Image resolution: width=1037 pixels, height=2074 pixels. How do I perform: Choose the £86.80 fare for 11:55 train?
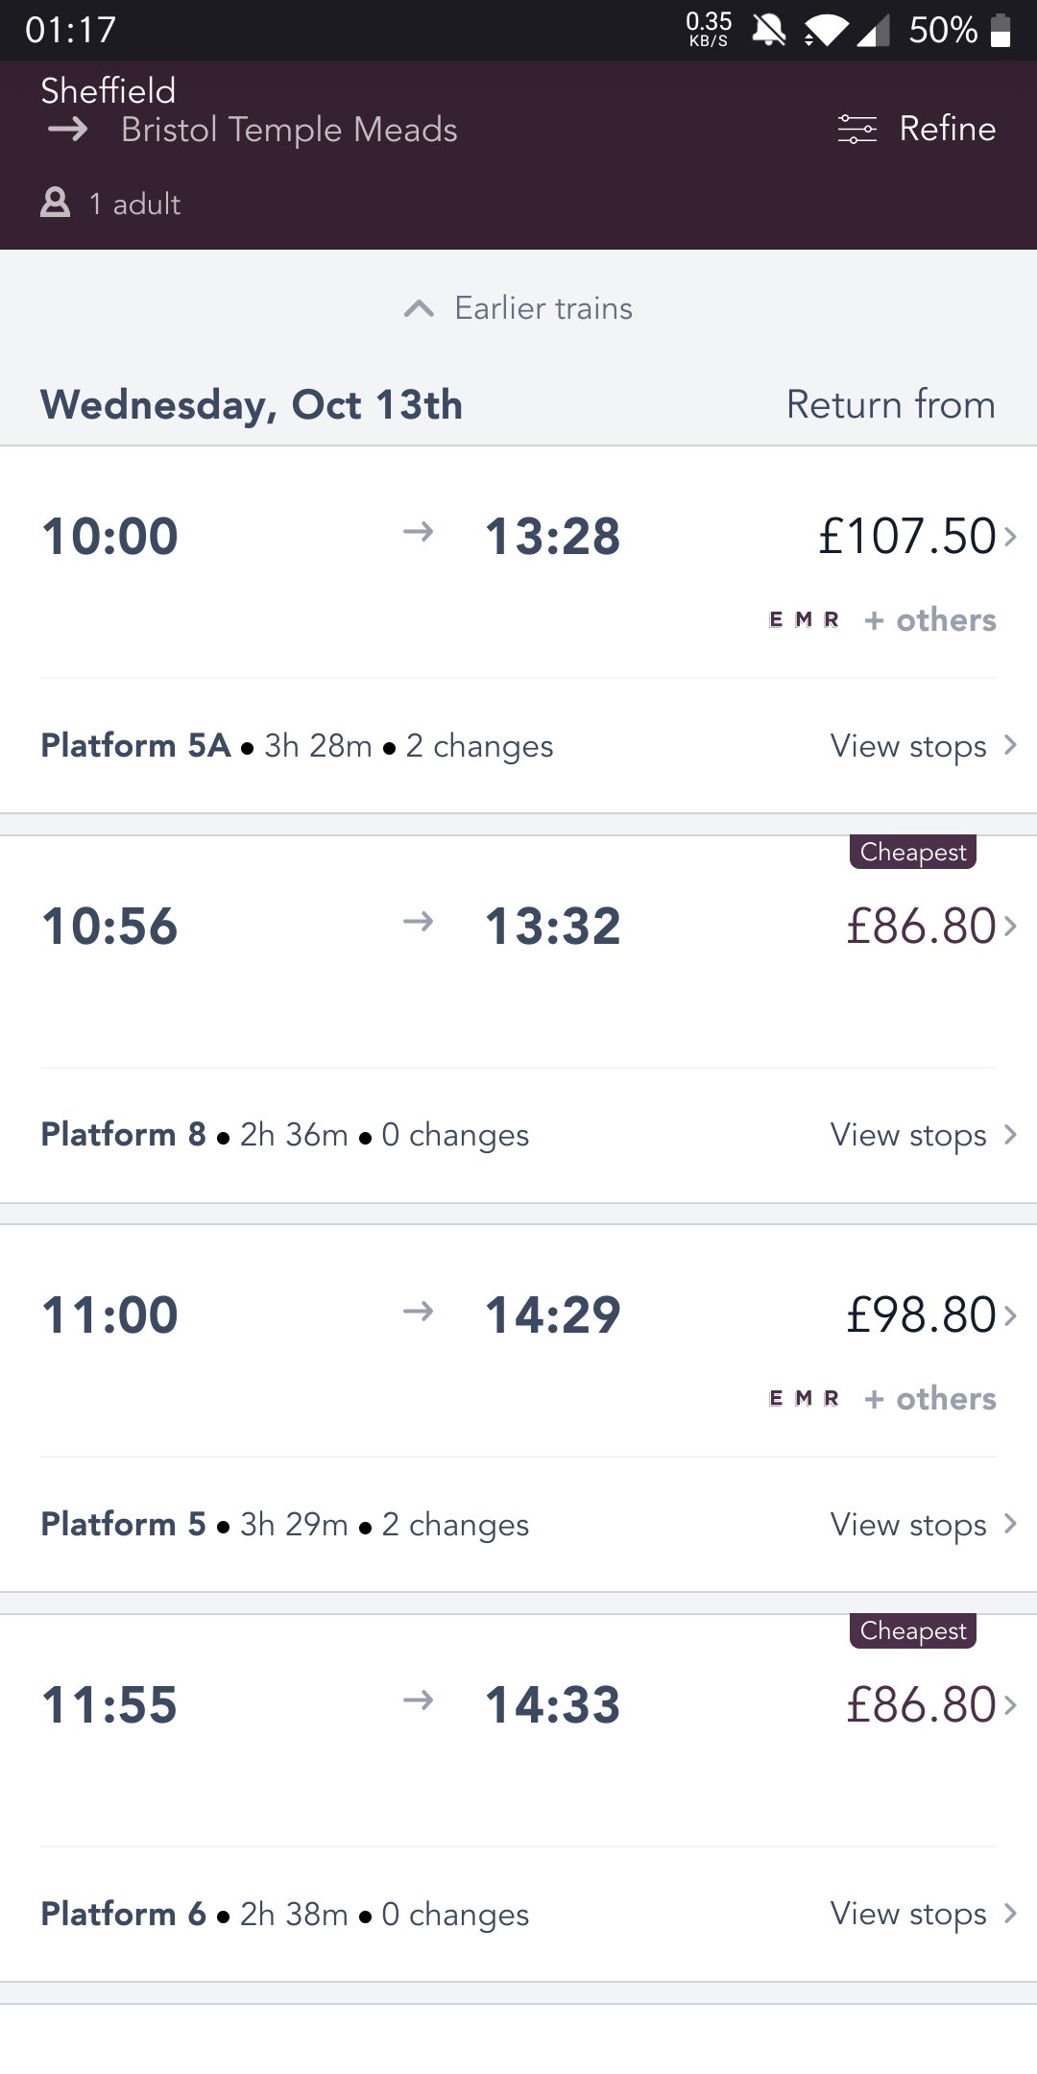922,1705
